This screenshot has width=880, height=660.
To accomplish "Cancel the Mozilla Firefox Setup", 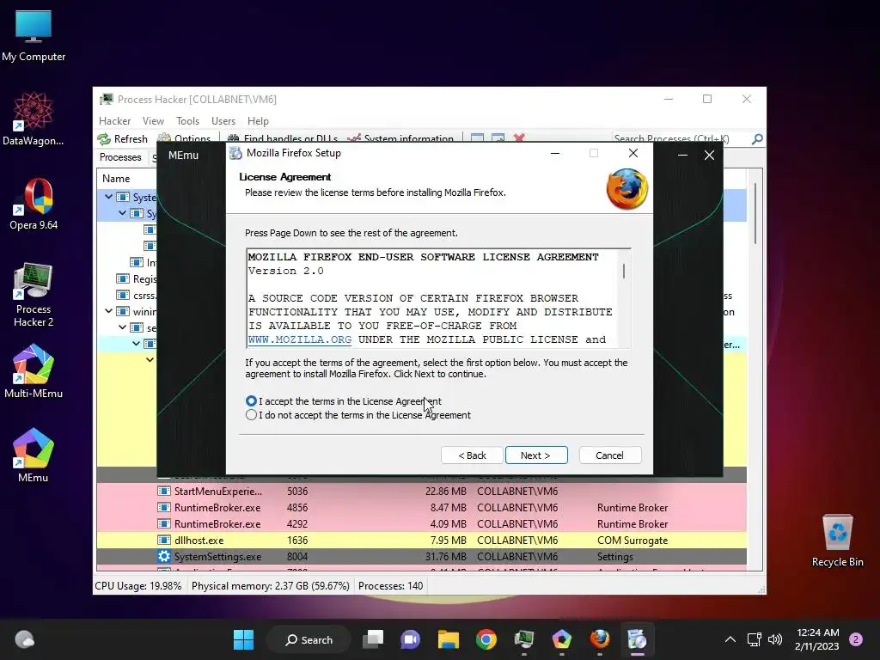I will point(609,455).
